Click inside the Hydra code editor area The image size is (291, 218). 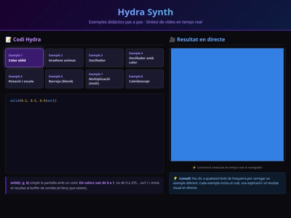tap(85, 133)
